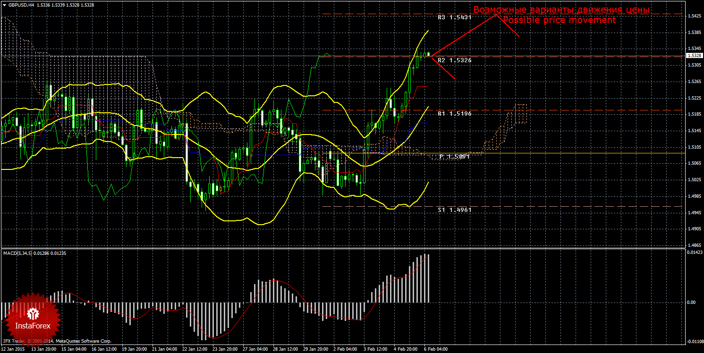Viewport: 704px width, 353px height.
Task: Click the 13 Jan 20:00 time axis label
Action: pos(43,350)
